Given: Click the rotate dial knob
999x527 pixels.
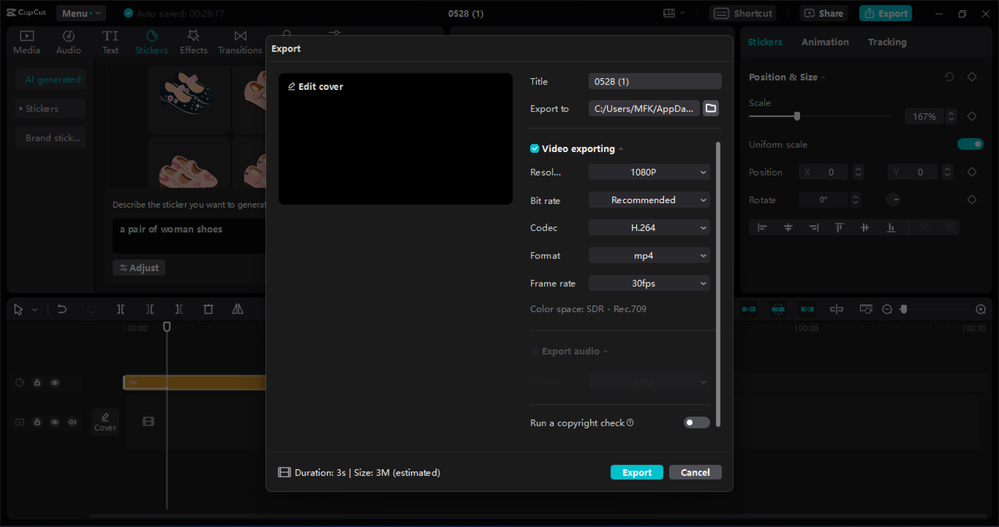Looking at the screenshot, I should click(894, 200).
